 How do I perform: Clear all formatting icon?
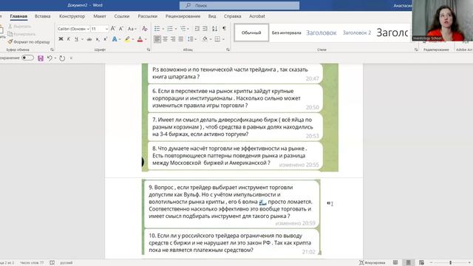click(x=145, y=29)
